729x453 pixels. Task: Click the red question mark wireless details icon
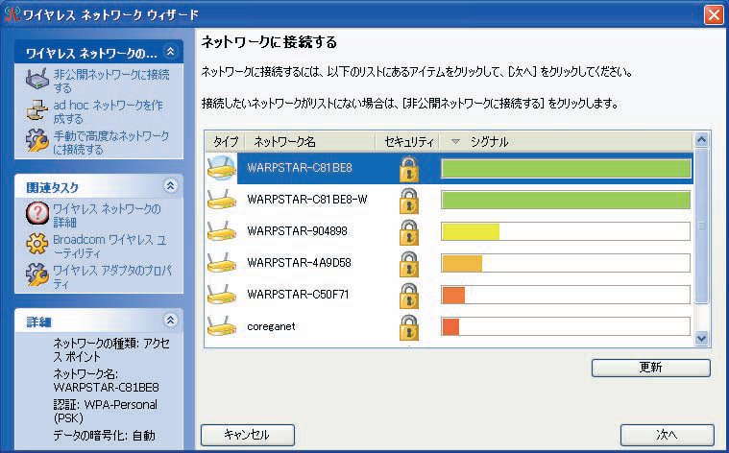pos(37,213)
